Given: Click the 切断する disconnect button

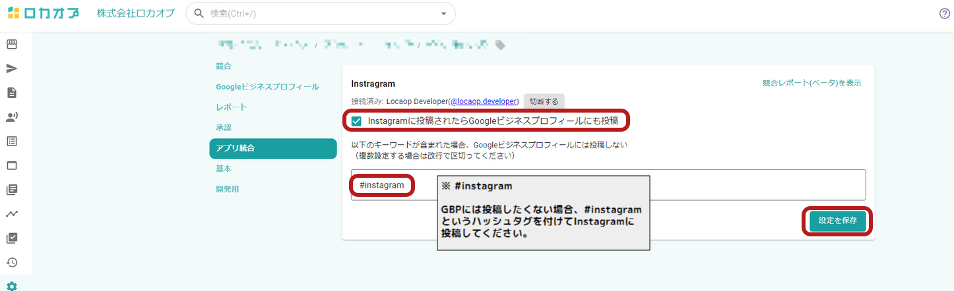Looking at the screenshot, I should click(544, 101).
